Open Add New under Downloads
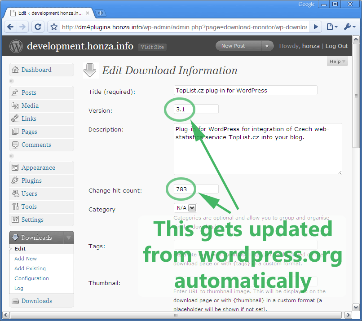 point(26,259)
